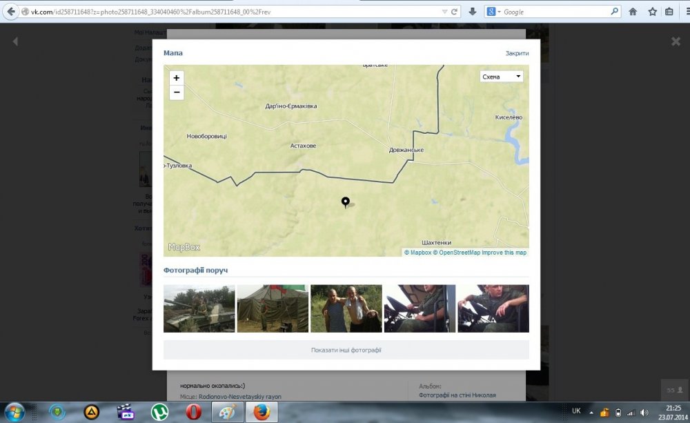Open album Фотографії на стіні Николая link
Screen dimensions: 690x423
(457, 395)
